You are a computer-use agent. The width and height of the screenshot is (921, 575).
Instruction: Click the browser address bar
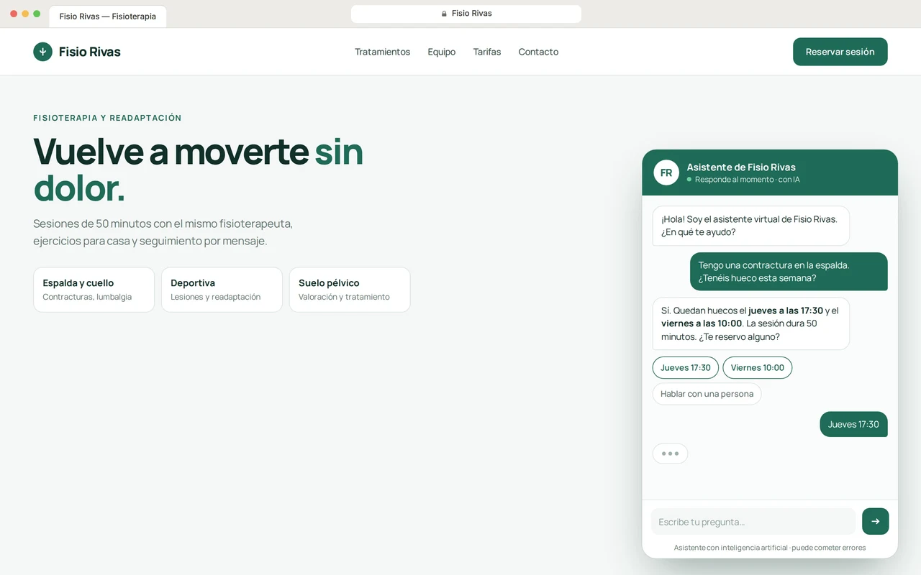click(x=466, y=14)
